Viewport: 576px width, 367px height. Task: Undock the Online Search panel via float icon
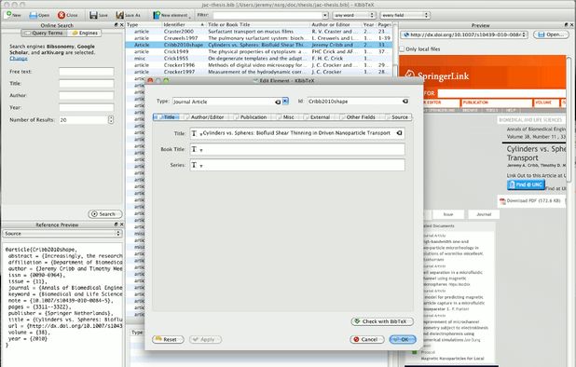pyautogui.click(x=117, y=25)
